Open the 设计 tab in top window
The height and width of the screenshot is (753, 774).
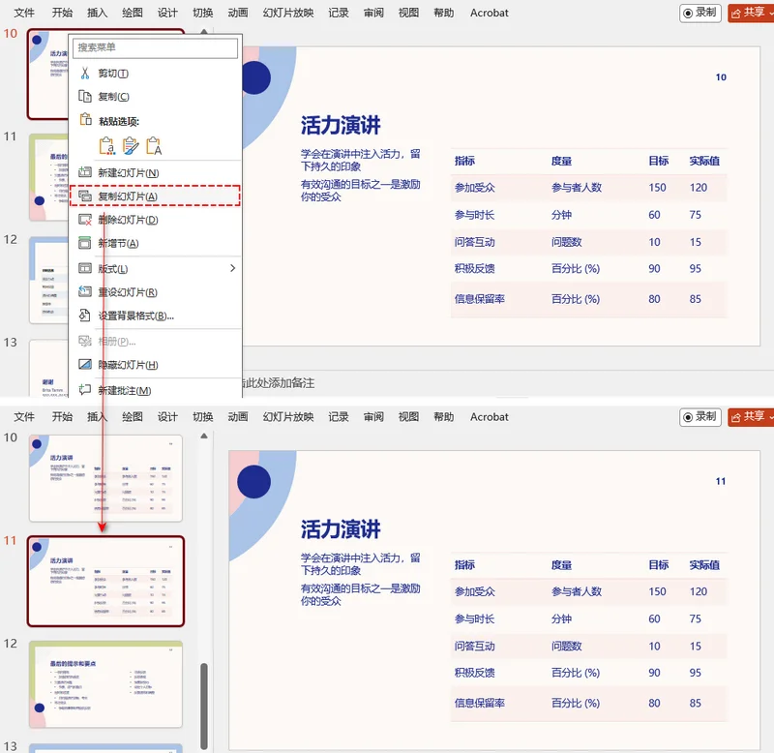[167, 13]
